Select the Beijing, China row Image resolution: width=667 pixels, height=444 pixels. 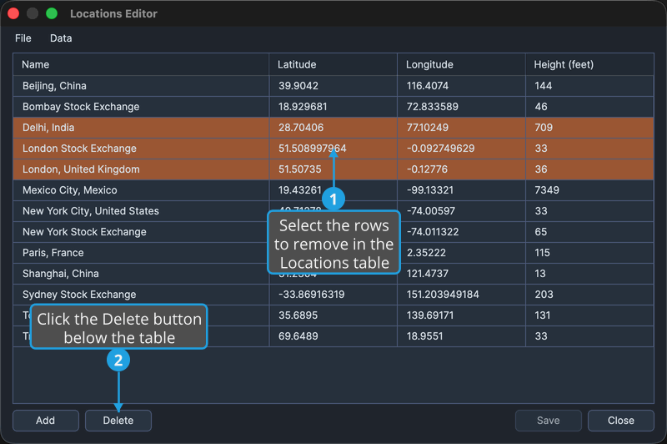[x=333, y=86]
